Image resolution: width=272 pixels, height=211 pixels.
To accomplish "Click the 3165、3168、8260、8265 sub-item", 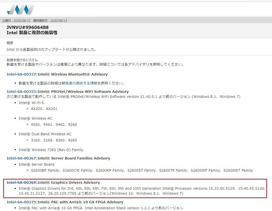I will tap(54, 140).
